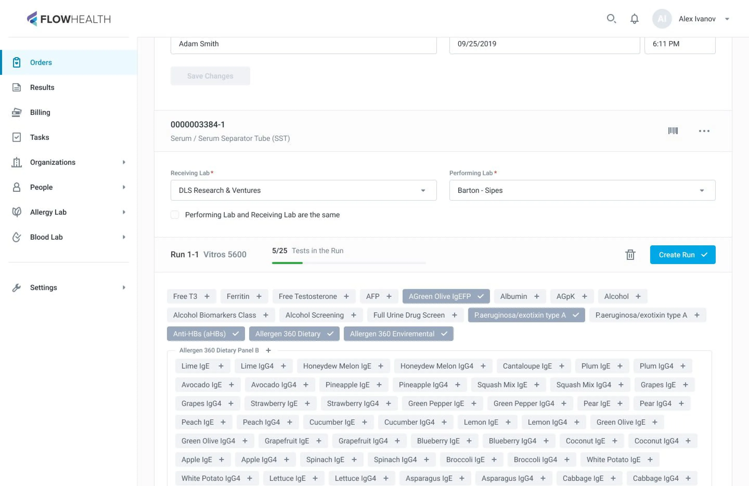Deselect Allergen 360 Dietary test
The width and height of the screenshot is (749, 486).
[x=294, y=334]
